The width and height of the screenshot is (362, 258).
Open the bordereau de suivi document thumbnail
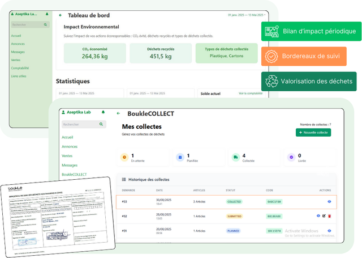coord(58,217)
